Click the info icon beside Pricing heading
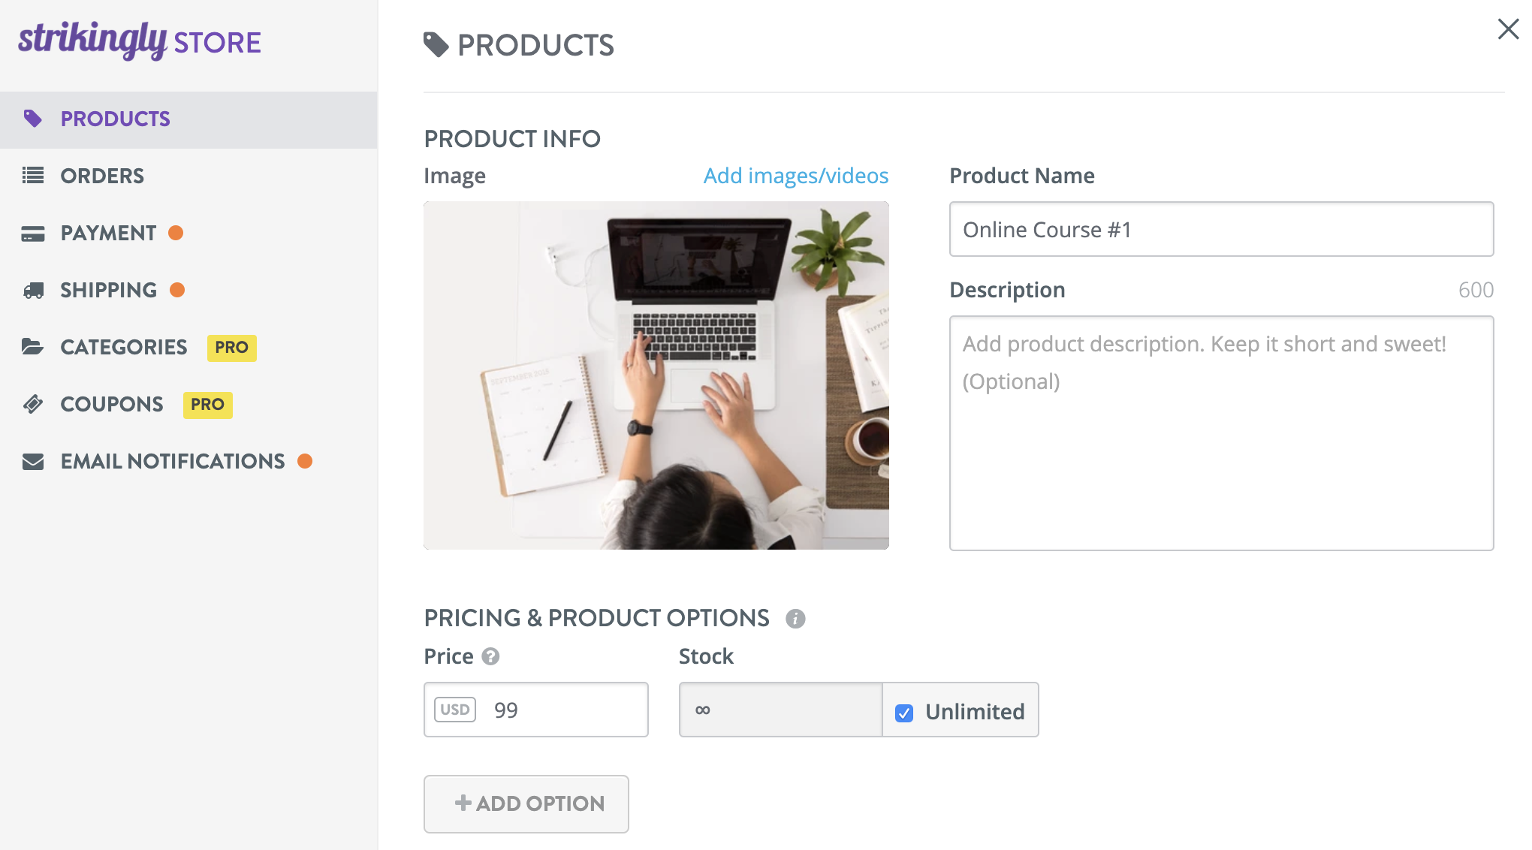Viewport: 1532px width, 850px height. pyautogui.click(x=795, y=619)
